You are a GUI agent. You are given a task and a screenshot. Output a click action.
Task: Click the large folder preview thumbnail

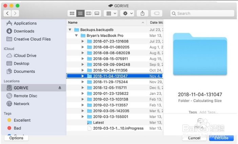[x=200, y=54]
